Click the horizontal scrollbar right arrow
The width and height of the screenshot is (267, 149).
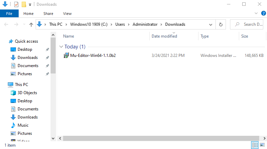coord(264,138)
